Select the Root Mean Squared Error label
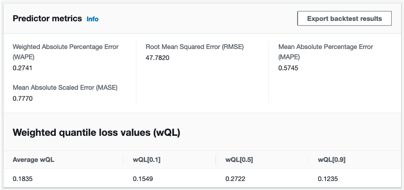 tap(195, 47)
